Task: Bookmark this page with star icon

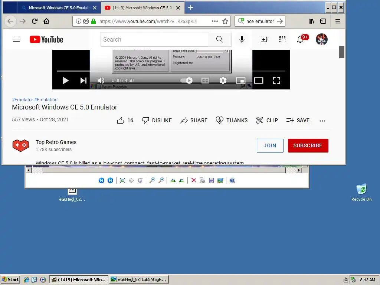Action: [225, 21]
